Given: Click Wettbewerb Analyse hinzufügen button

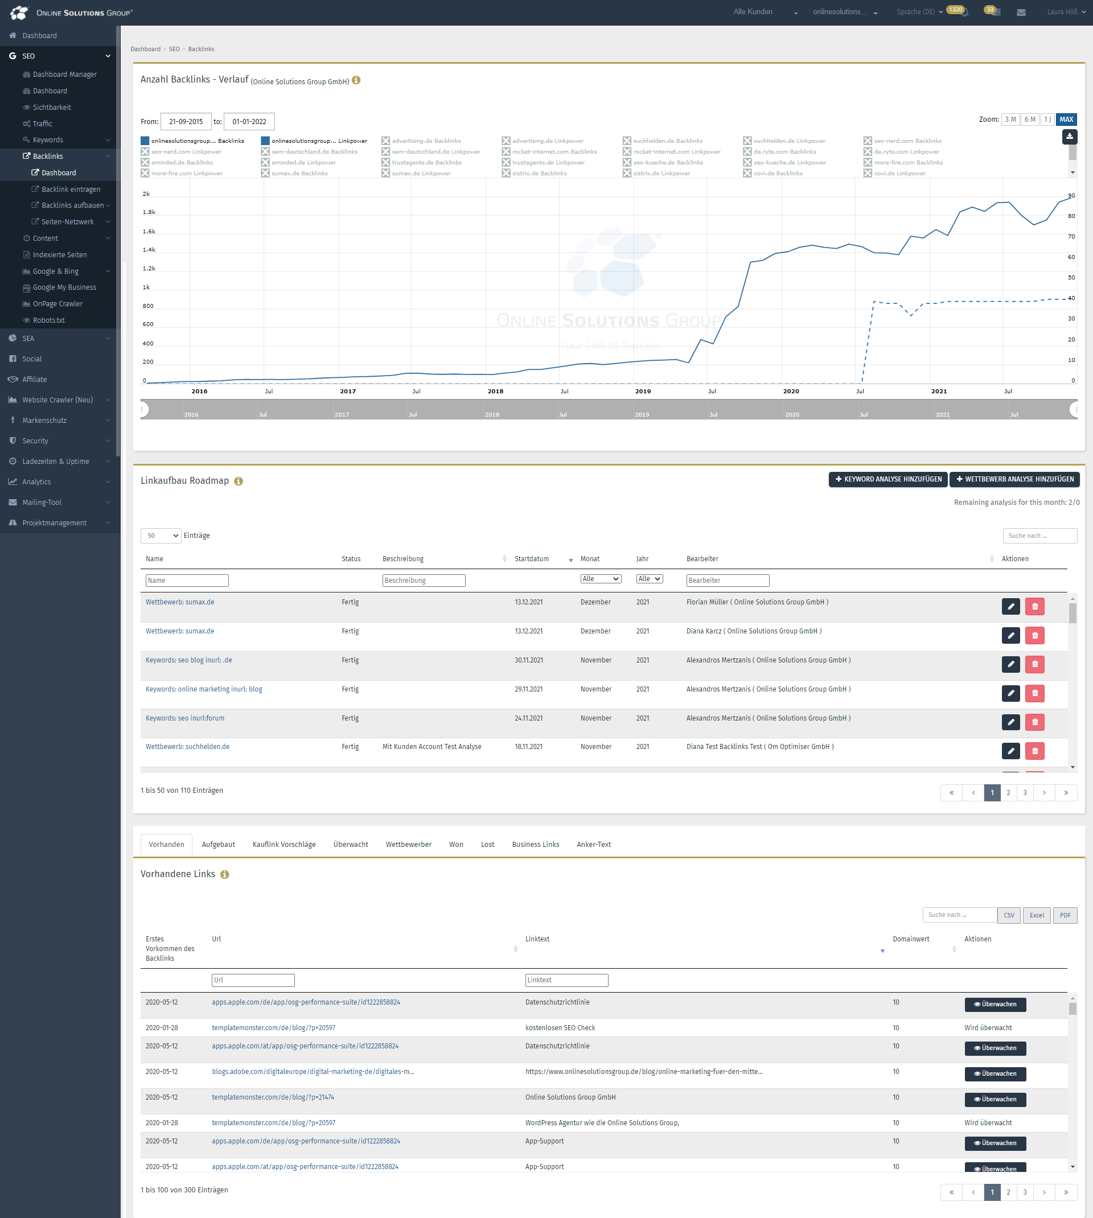Looking at the screenshot, I should click(x=1015, y=479).
